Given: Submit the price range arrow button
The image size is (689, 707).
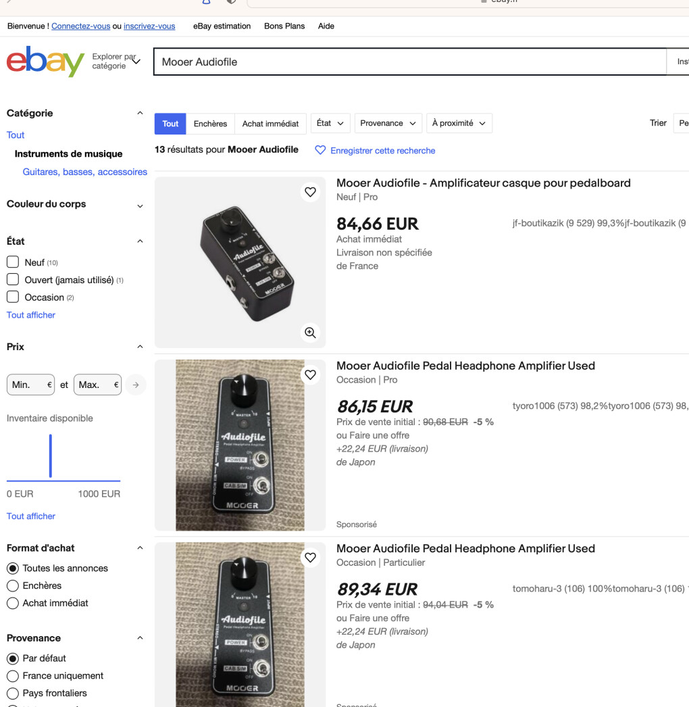Looking at the screenshot, I should (x=136, y=385).
